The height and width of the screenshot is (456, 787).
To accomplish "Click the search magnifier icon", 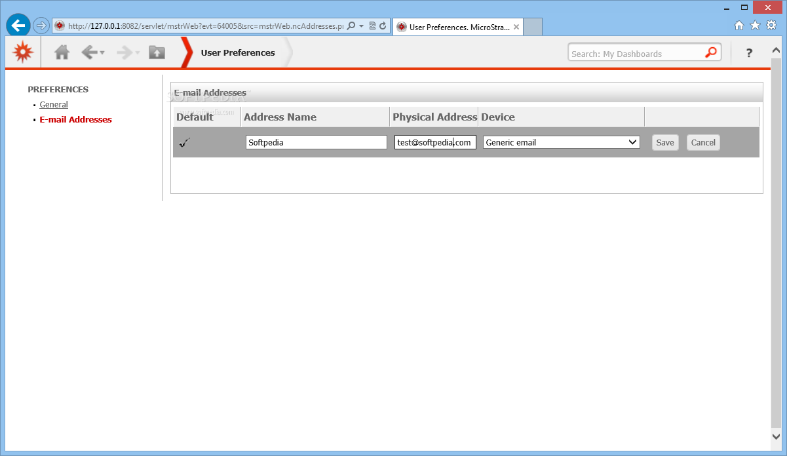I will tap(711, 53).
